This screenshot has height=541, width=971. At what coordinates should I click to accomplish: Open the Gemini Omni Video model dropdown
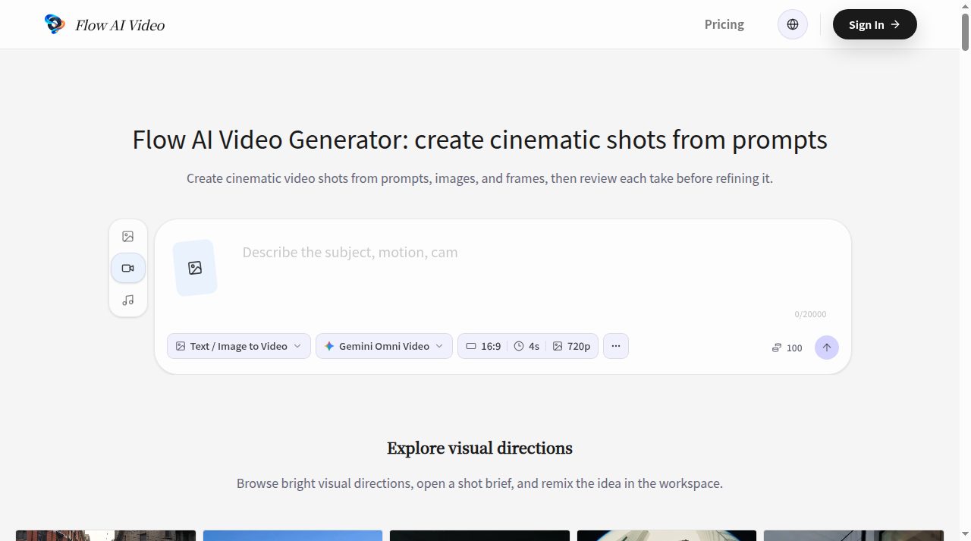(x=384, y=346)
